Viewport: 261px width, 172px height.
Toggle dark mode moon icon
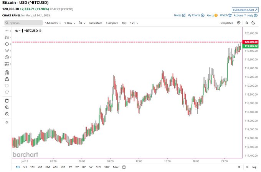tap(253, 23)
